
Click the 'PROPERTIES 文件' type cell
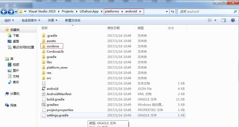click(x=150, y=110)
